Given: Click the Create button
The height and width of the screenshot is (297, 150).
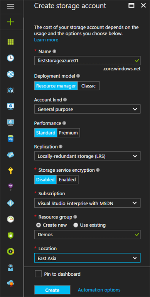Looking at the screenshot, I should point(52,290).
